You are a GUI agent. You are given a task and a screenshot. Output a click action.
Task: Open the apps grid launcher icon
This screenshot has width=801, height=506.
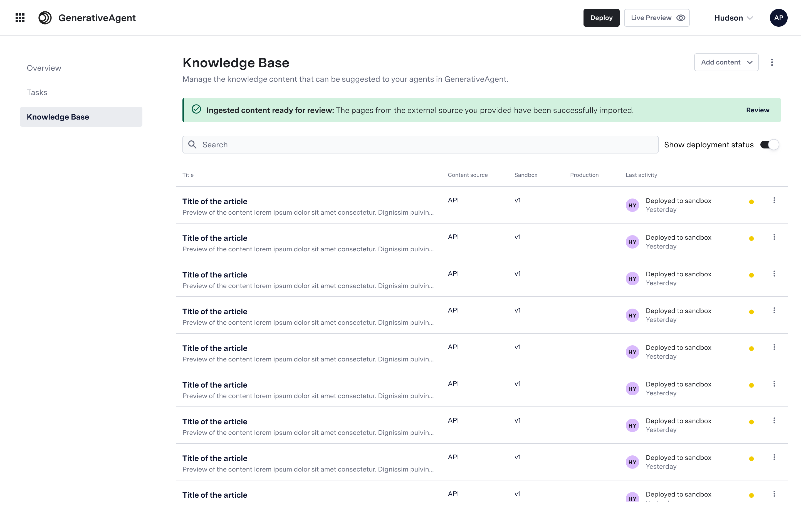coord(20,18)
